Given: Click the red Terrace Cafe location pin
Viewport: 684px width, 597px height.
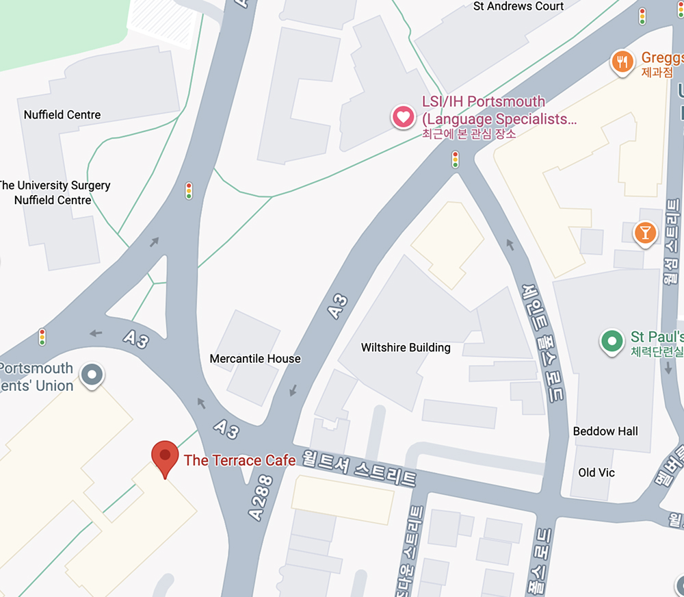Looking at the screenshot, I should tap(165, 459).
